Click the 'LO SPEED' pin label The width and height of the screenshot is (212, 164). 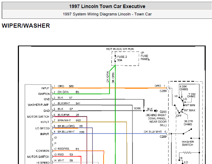[42, 128]
